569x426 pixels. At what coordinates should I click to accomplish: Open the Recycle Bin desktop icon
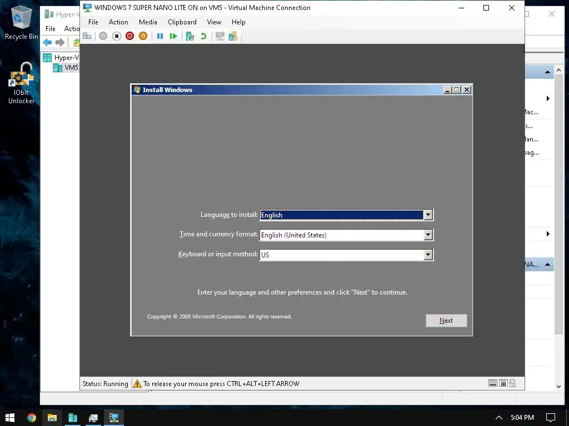click(22, 22)
